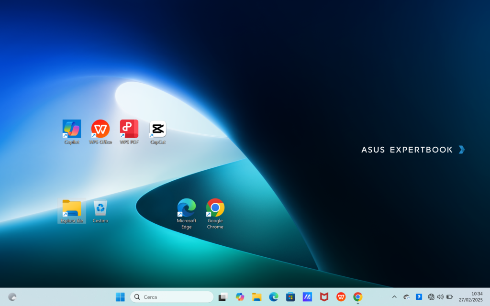Open the clock and date panel
Image resolution: width=490 pixels, height=306 pixels.
point(470,297)
